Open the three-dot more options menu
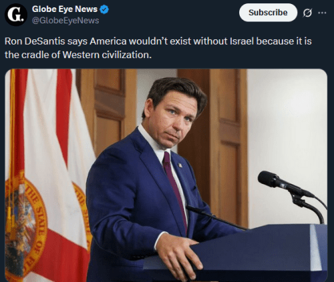Image resolution: width=334 pixels, height=282 pixels. [322, 13]
